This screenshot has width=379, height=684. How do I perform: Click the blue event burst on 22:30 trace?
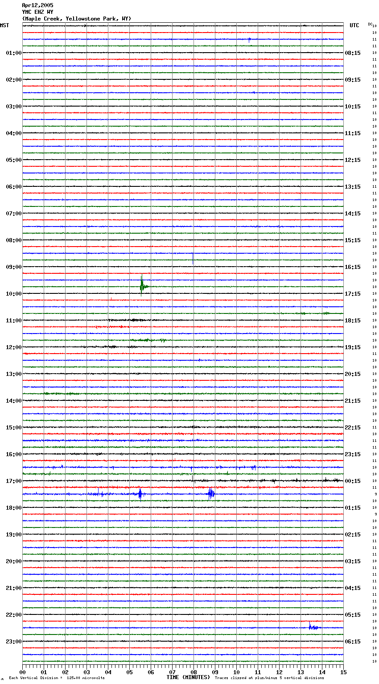click(x=314, y=626)
